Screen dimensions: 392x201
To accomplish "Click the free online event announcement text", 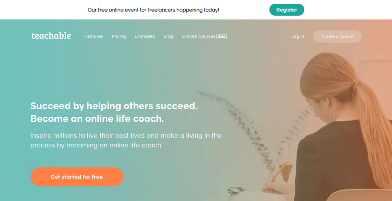I will (153, 10).
